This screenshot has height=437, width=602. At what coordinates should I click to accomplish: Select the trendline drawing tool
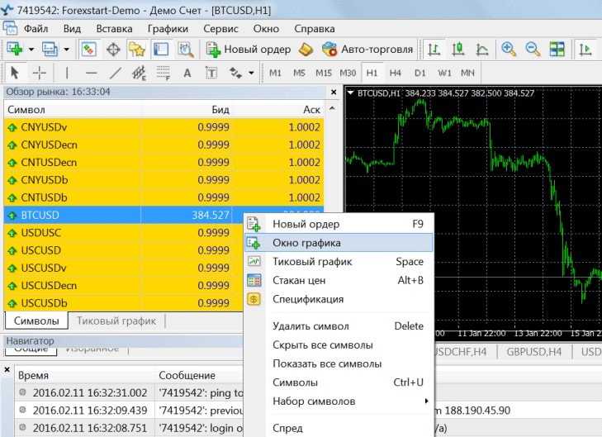[x=116, y=73]
